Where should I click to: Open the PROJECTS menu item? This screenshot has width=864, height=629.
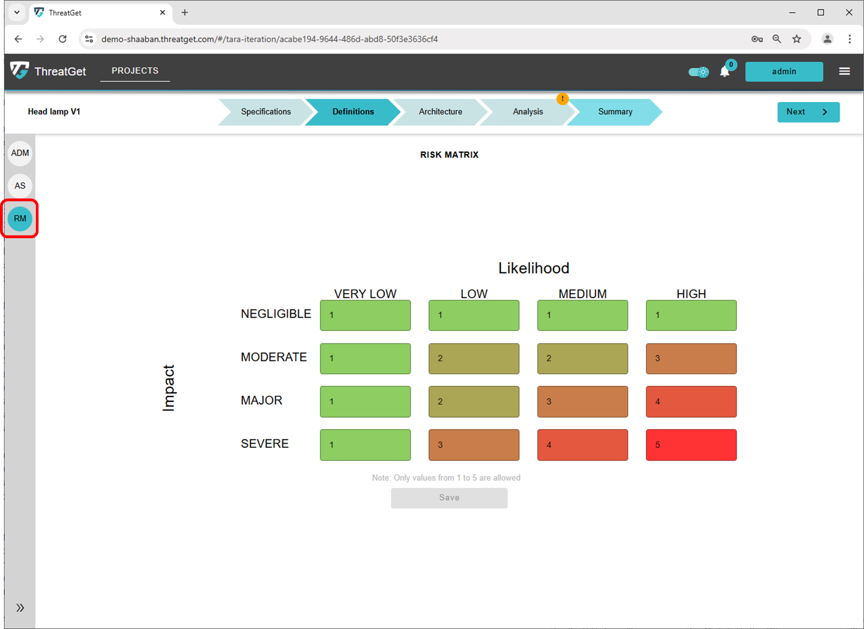coord(135,70)
